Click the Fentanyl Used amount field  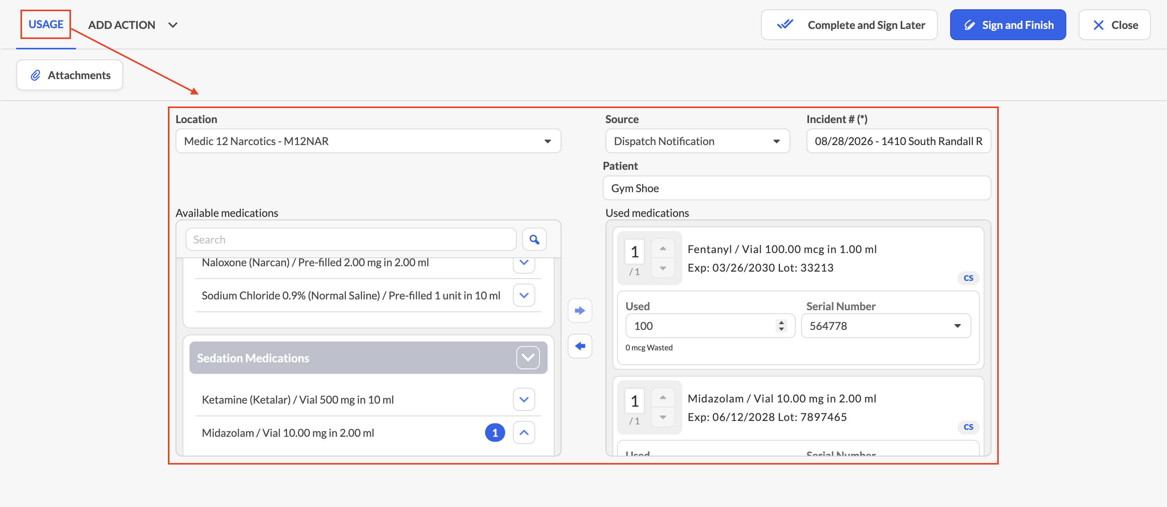click(710, 326)
